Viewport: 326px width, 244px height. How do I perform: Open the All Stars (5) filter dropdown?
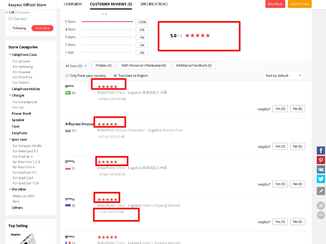pyautogui.click(x=76, y=66)
